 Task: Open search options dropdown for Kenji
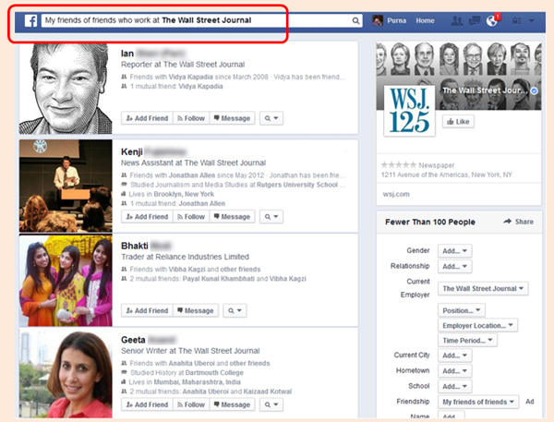tap(271, 216)
